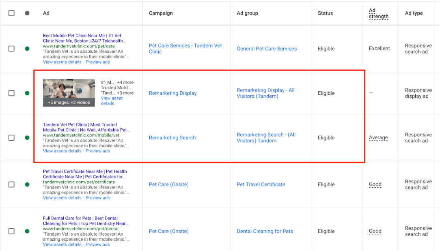Click green status dot on Pet Travel Certificate row
The image size is (442, 251).
[27, 184]
